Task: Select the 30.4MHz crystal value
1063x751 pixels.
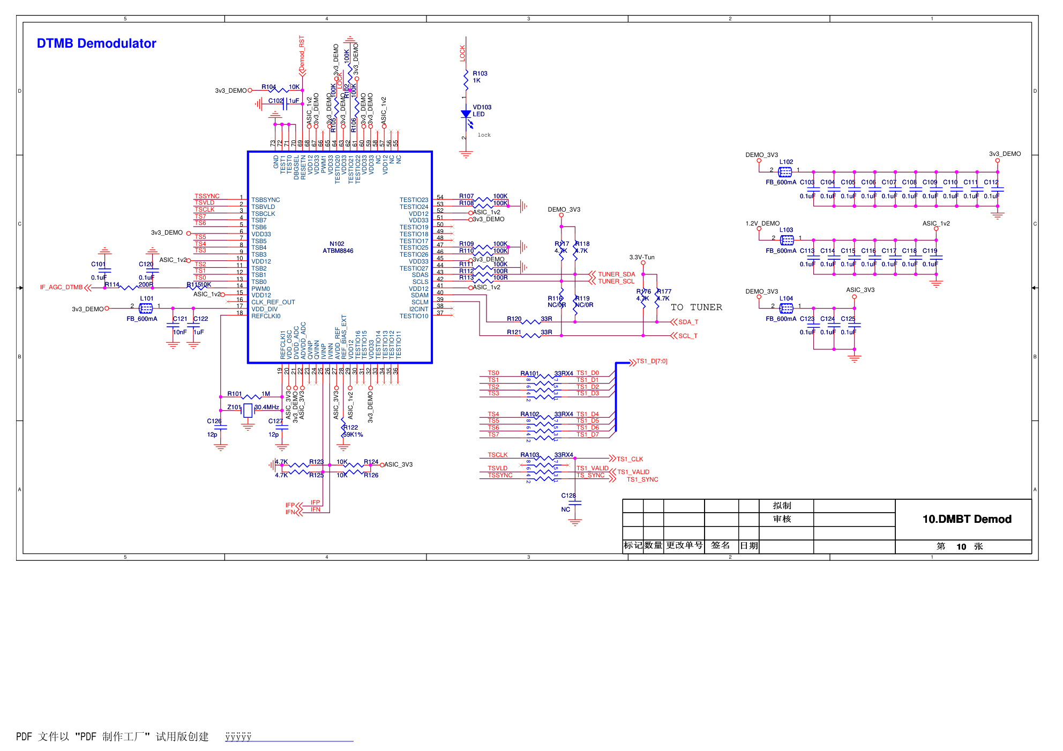Action: pyautogui.click(x=267, y=407)
